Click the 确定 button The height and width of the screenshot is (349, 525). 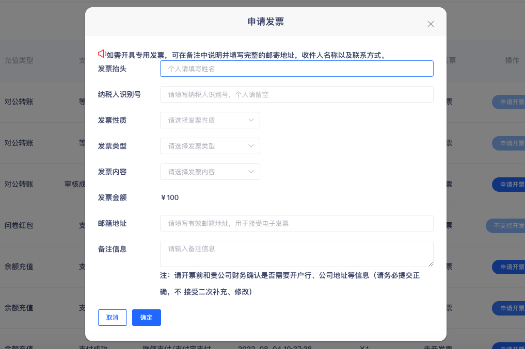146,318
